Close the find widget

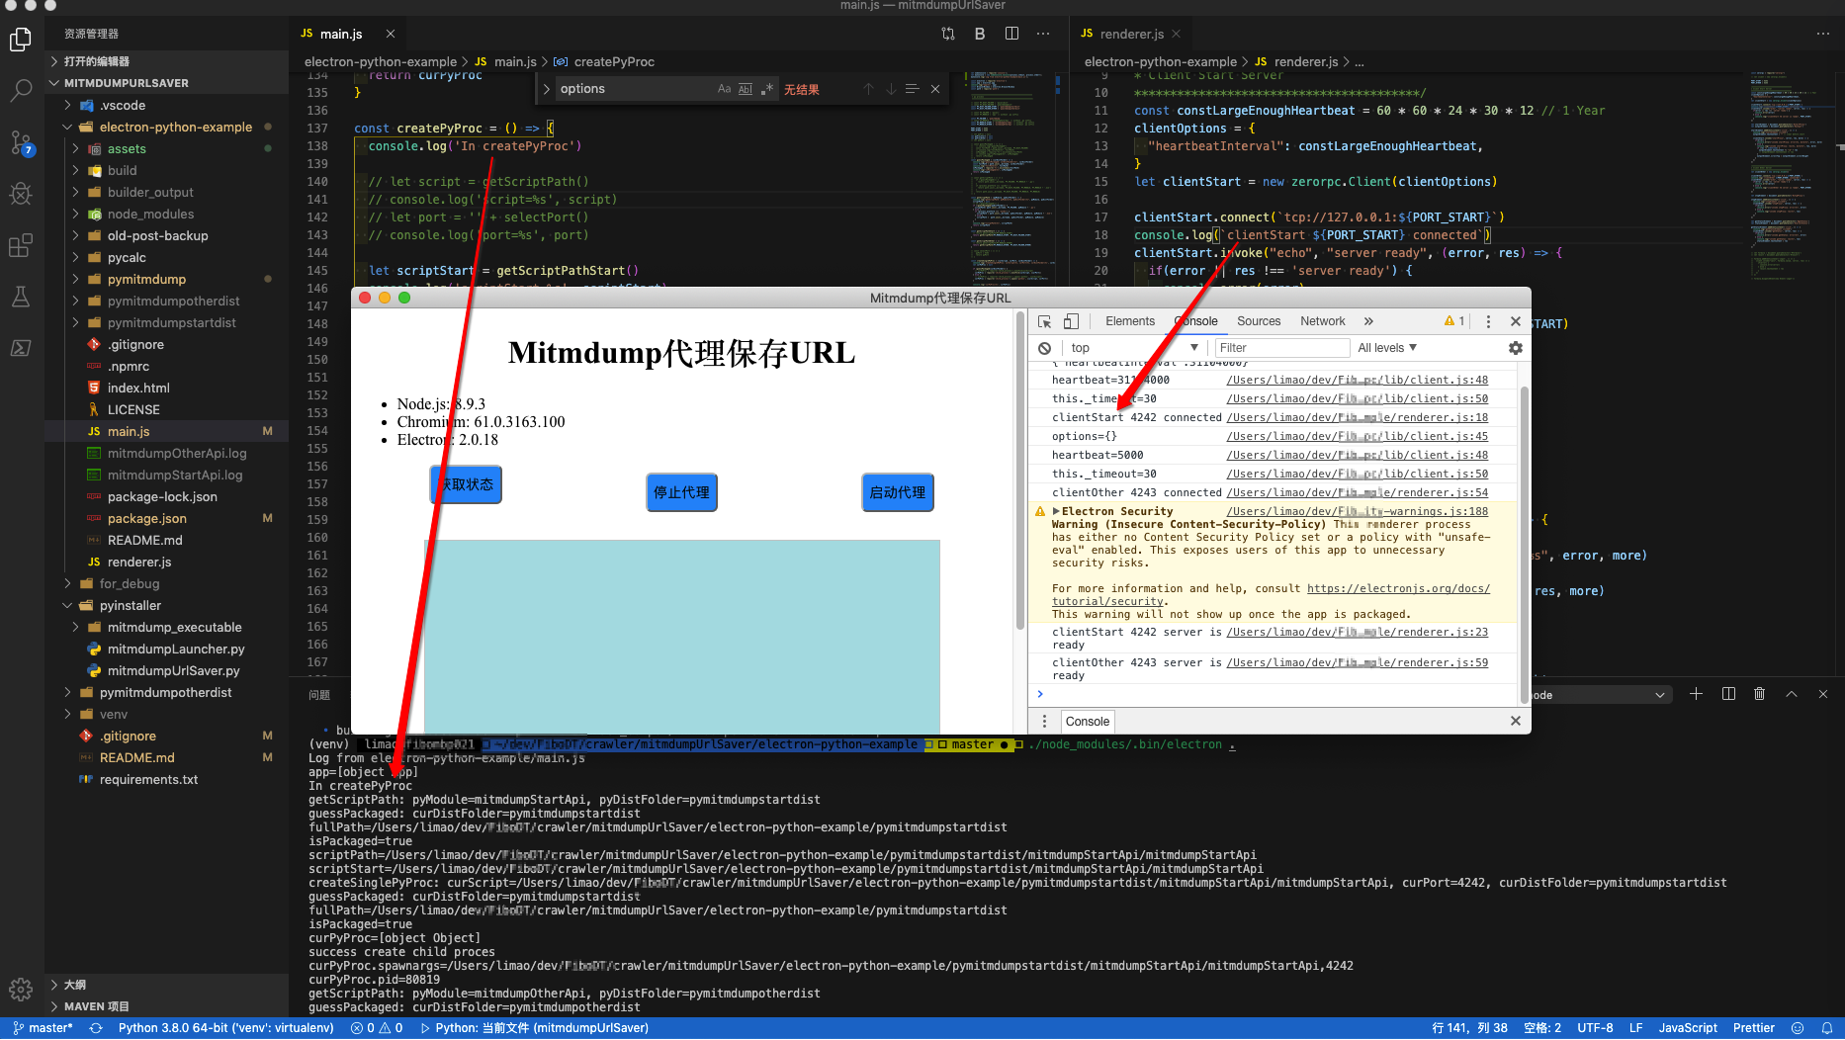point(935,89)
